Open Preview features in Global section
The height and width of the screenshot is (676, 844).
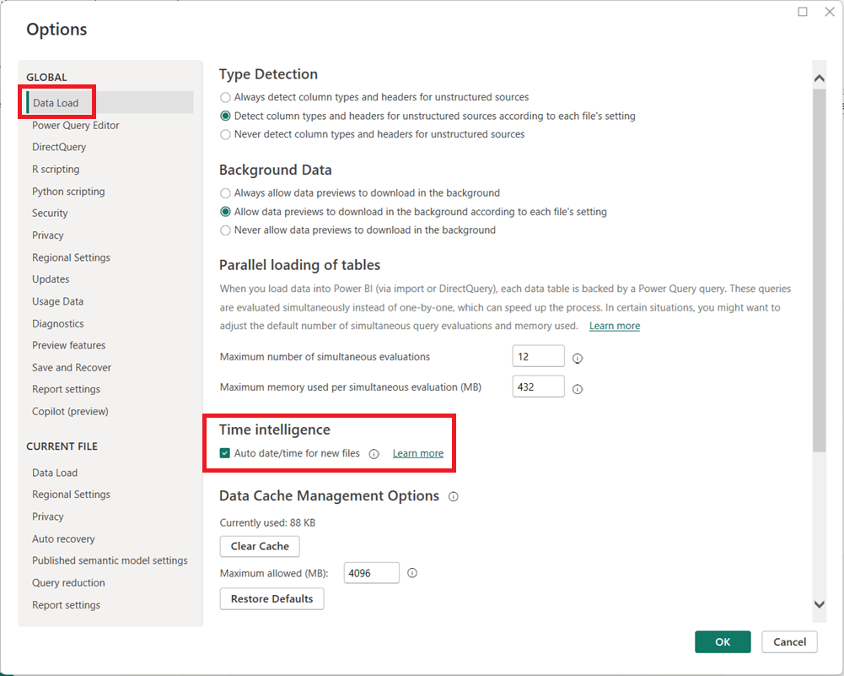click(x=69, y=345)
